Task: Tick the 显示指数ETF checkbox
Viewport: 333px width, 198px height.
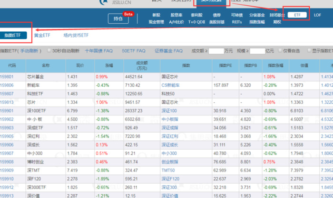Action: [x=309, y=50]
